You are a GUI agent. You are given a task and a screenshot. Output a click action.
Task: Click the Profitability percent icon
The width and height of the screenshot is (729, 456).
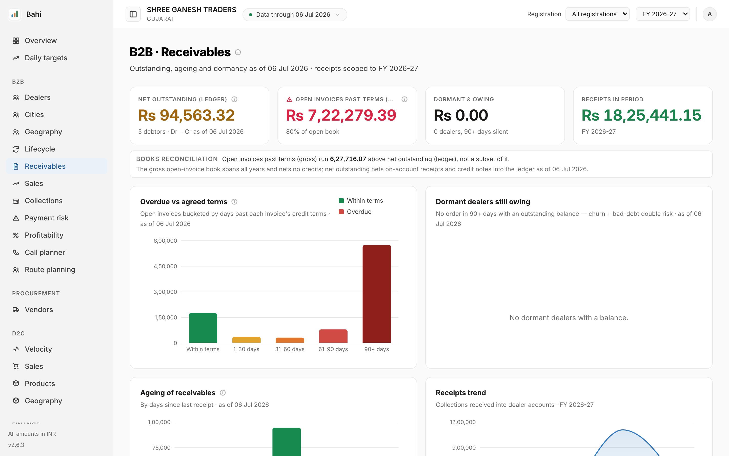(x=16, y=235)
